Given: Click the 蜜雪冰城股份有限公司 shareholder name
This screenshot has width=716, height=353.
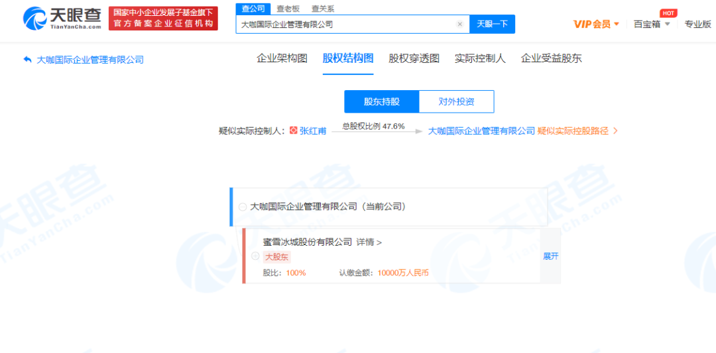Looking at the screenshot, I should pos(308,242).
